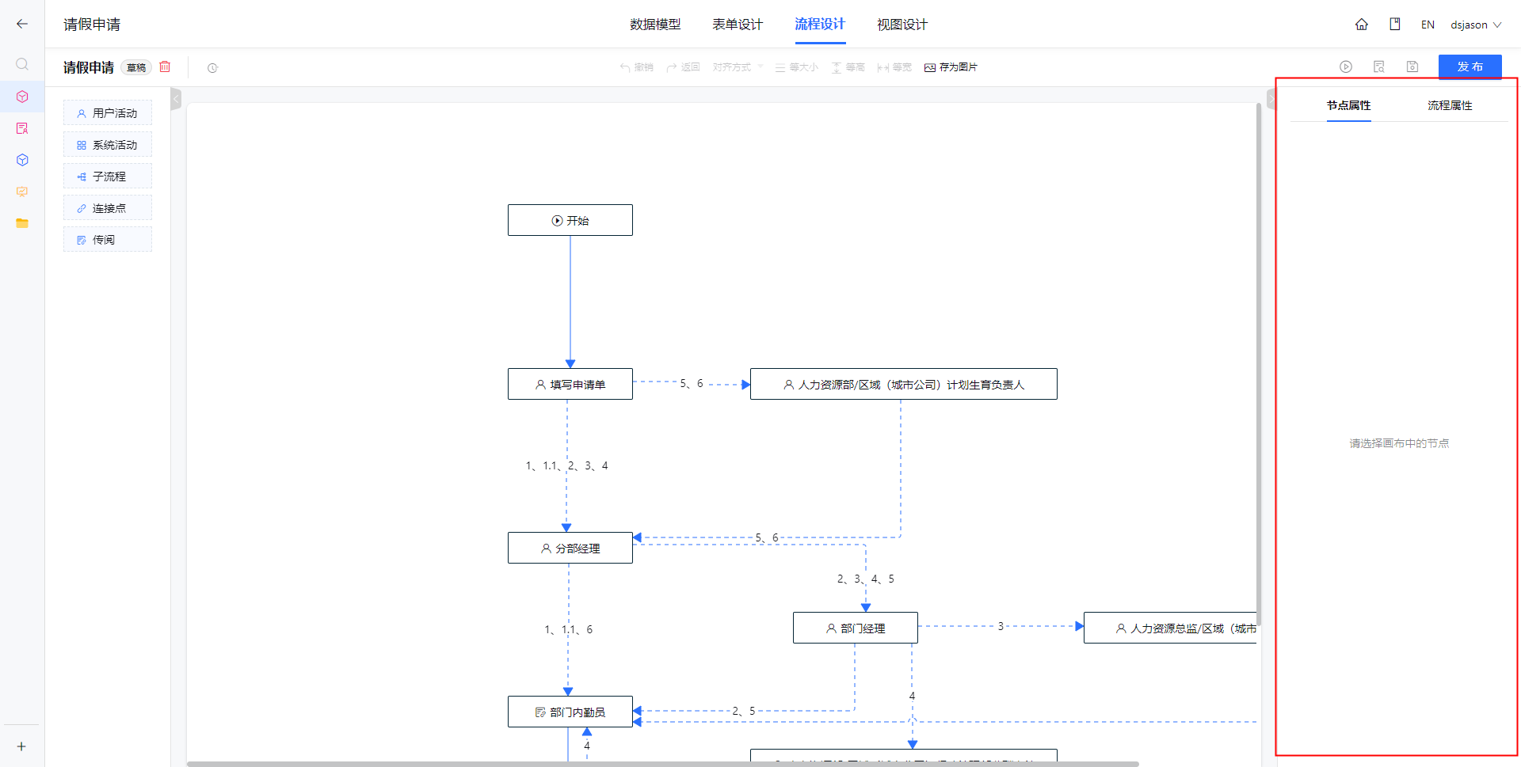The height and width of the screenshot is (767, 1521).
Task: Switch to 表单设计 tab
Action: 738,25
